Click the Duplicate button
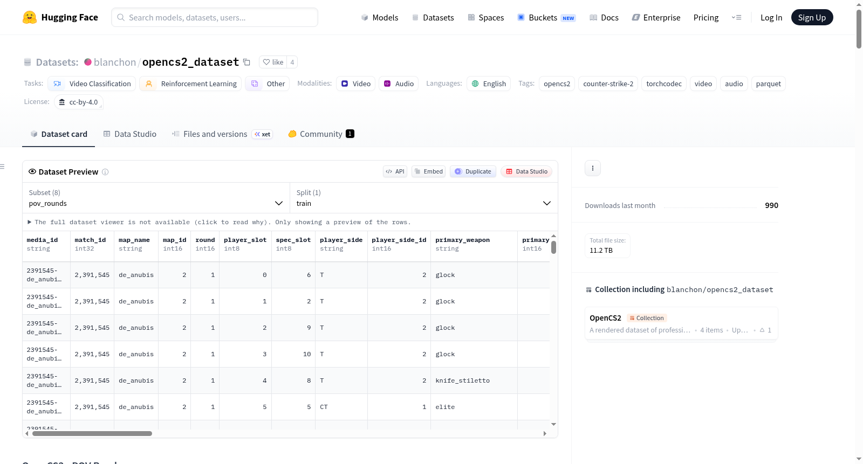 473,171
